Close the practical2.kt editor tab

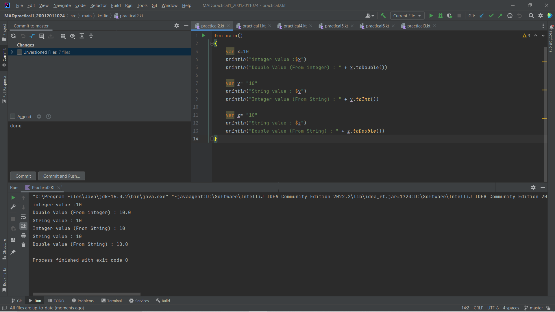coord(228,26)
